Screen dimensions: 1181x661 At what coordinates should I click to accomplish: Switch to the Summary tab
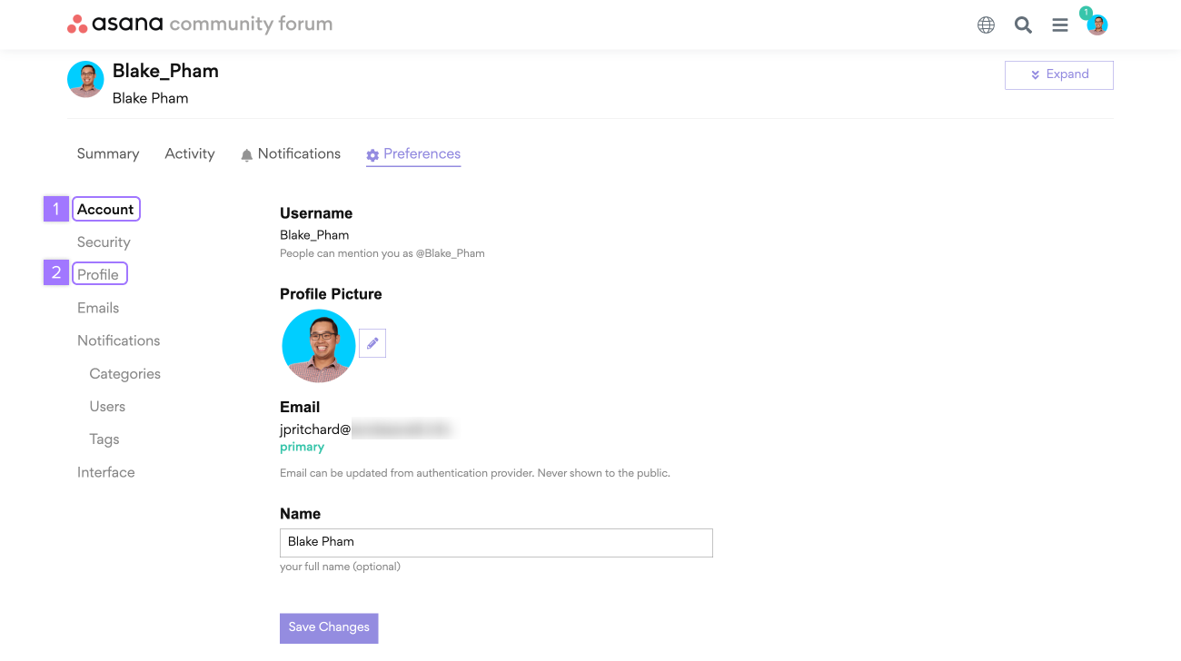tap(107, 153)
